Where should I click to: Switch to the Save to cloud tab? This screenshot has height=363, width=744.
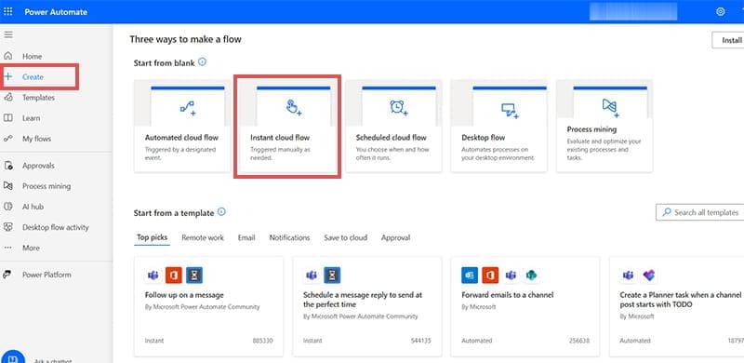click(345, 237)
